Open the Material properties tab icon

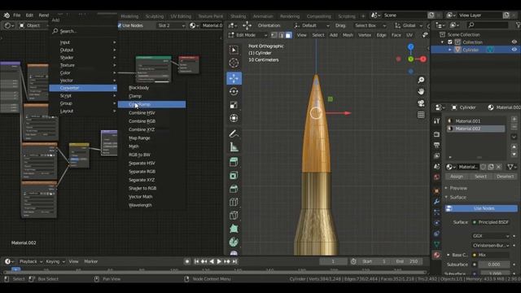coord(436,255)
